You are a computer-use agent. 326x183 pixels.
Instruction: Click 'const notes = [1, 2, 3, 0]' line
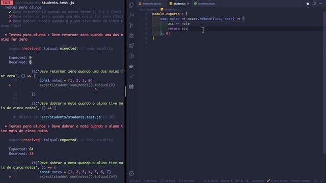(x=66, y=80)
